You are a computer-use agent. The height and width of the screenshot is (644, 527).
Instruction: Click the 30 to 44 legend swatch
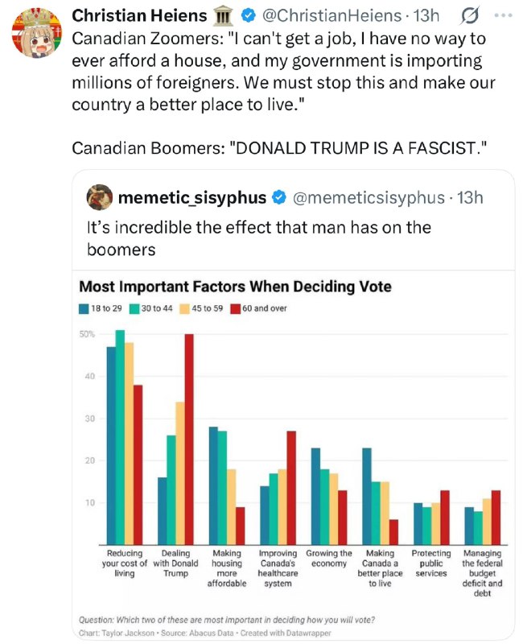(x=134, y=309)
